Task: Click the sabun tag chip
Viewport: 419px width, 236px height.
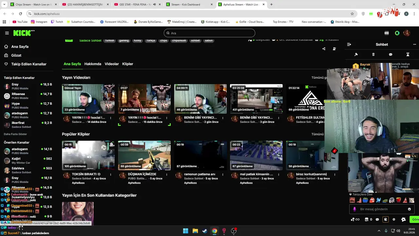Action: coord(209,40)
